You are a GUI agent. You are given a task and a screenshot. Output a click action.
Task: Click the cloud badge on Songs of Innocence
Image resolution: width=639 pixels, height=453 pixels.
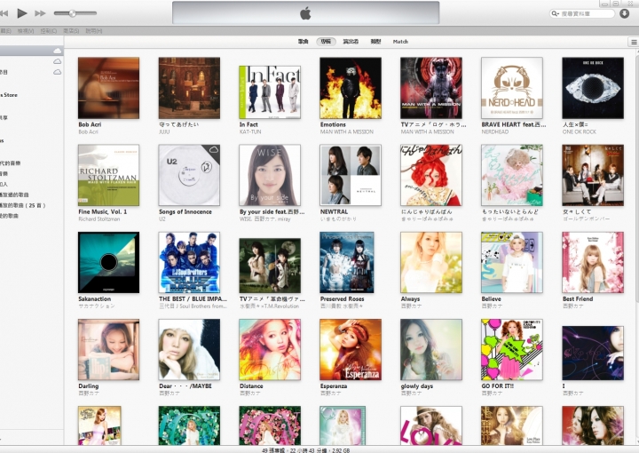click(x=213, y=150)
